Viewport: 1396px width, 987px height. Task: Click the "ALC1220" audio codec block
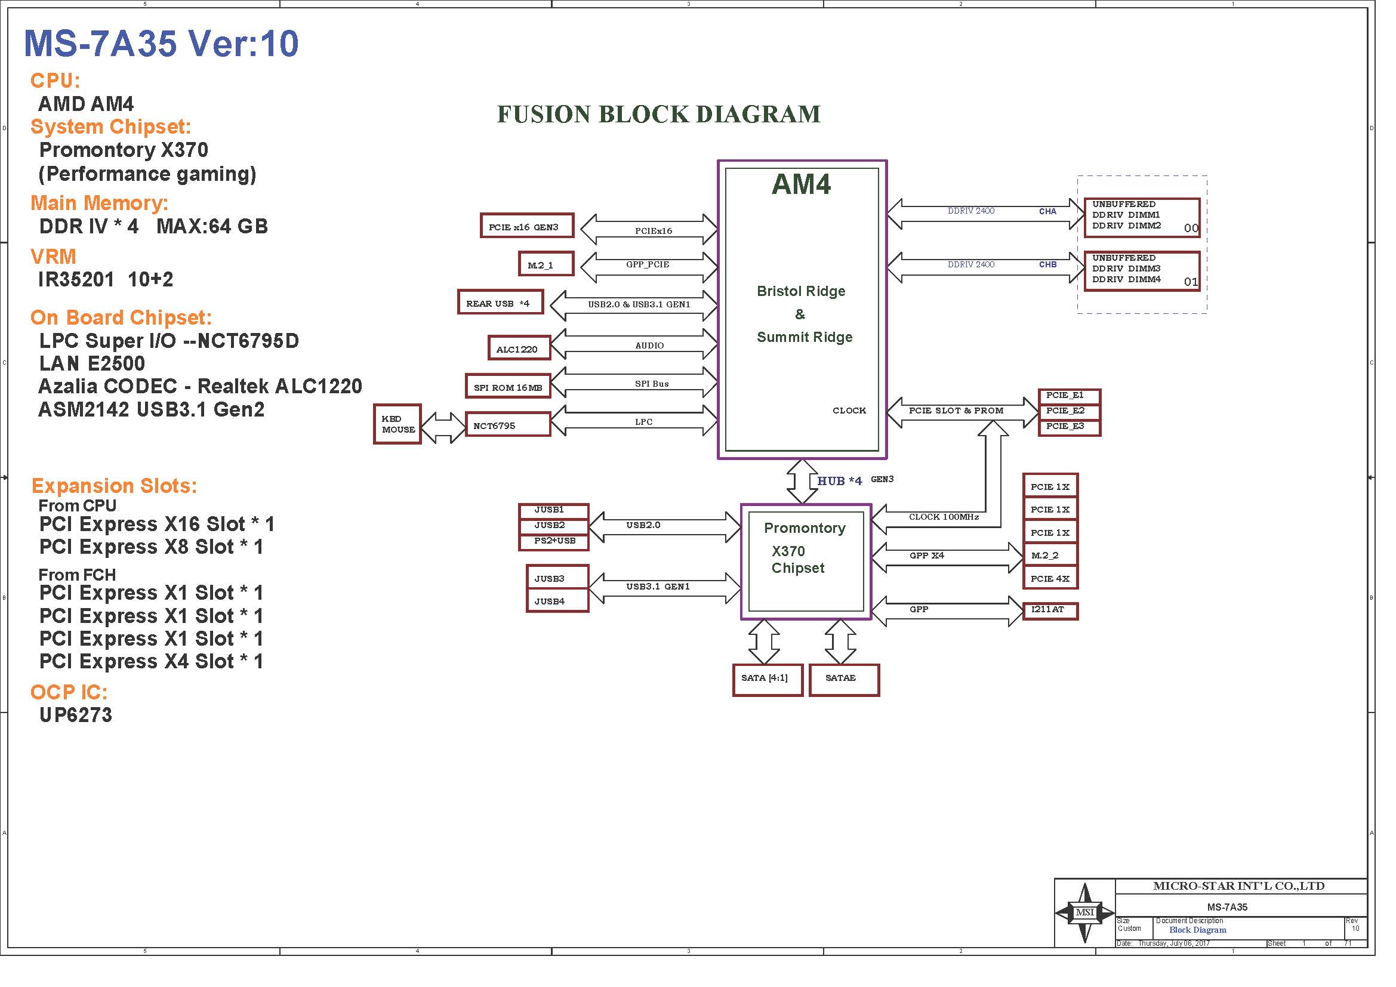point(519,348)
